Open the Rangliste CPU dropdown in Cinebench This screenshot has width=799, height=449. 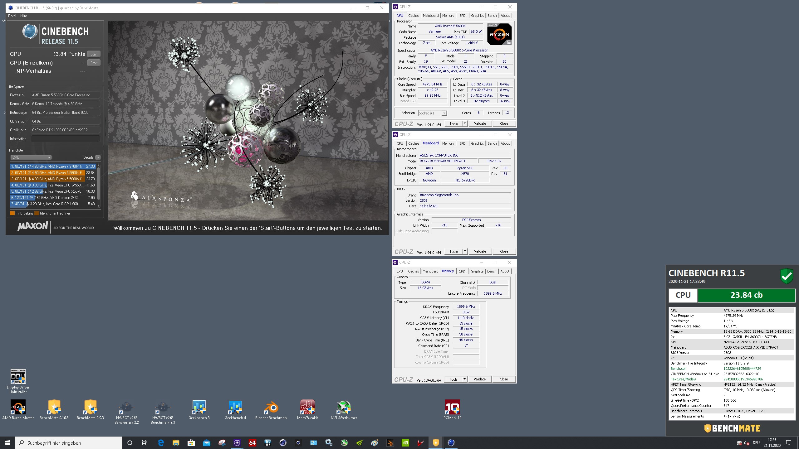(31, 157)
